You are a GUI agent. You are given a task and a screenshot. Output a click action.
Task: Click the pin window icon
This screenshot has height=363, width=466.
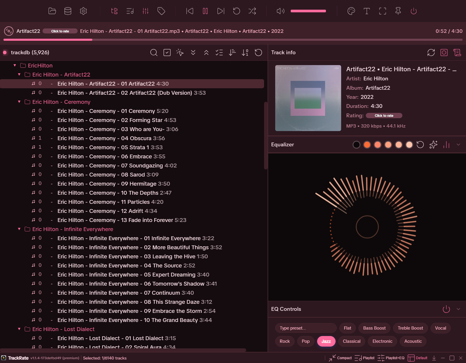(398, 11)
